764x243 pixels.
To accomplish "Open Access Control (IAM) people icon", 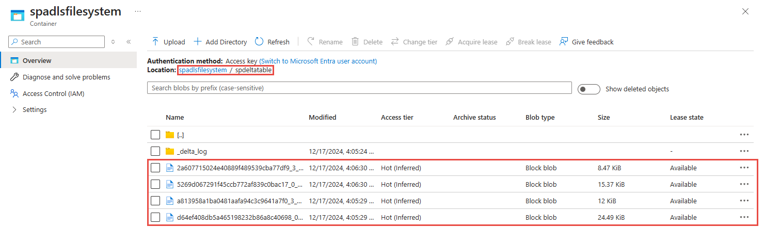I will click(14, 93).
